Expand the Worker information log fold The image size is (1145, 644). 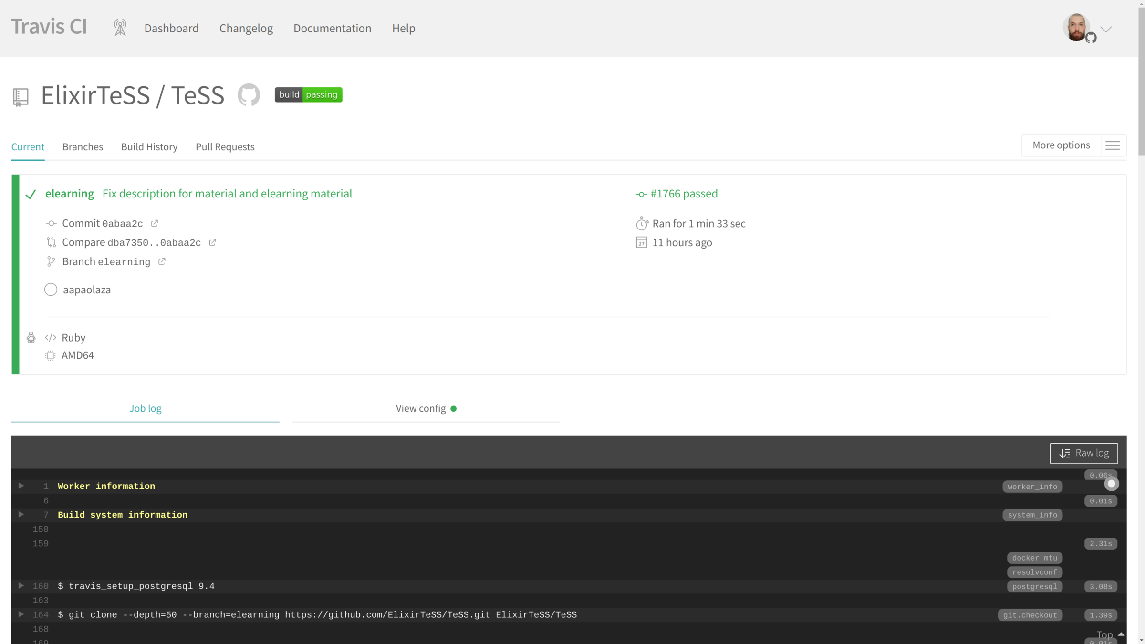[21, 486]
